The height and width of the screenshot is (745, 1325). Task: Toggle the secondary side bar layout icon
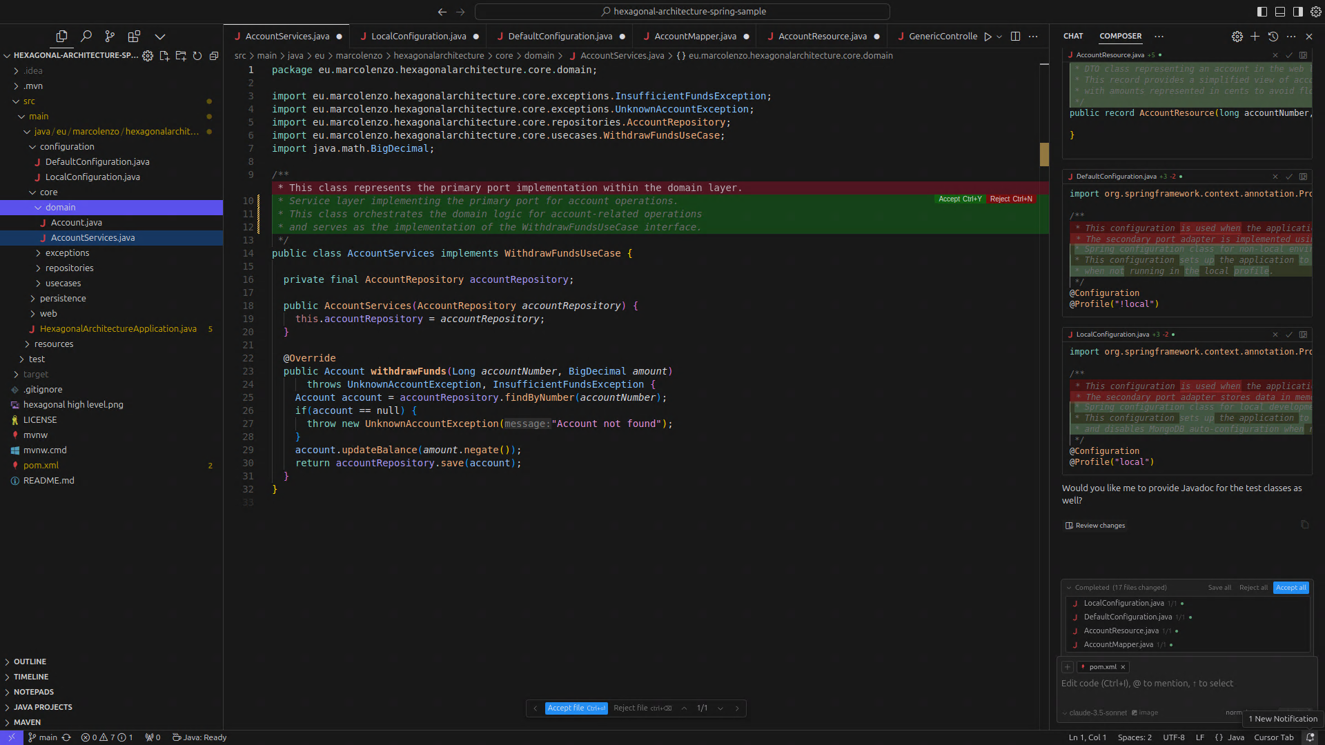(1298, 11)
